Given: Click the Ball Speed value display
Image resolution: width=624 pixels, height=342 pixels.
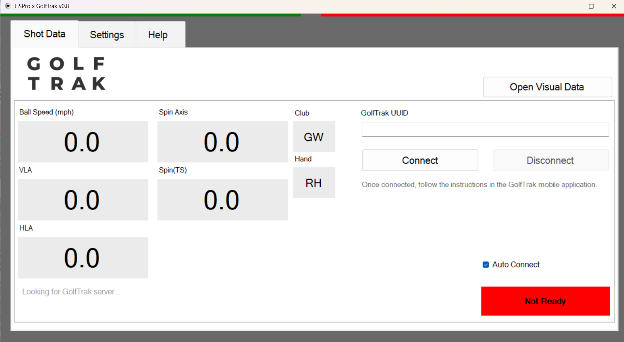Looking at the screenshot, I should 83,142.
